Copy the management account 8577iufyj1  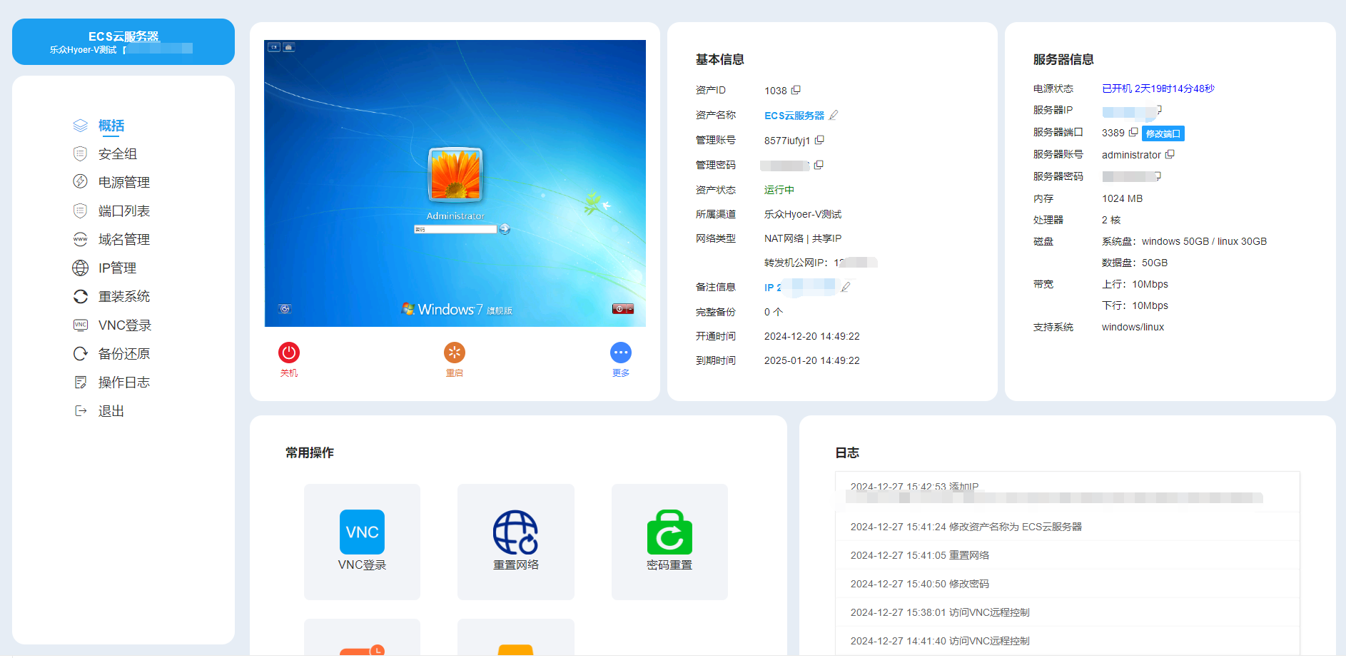(820, 140)
